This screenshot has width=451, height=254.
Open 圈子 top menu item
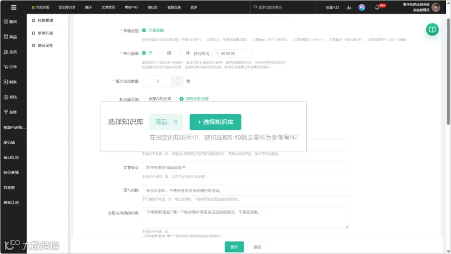pyautogui.click(x=88, y=8)
